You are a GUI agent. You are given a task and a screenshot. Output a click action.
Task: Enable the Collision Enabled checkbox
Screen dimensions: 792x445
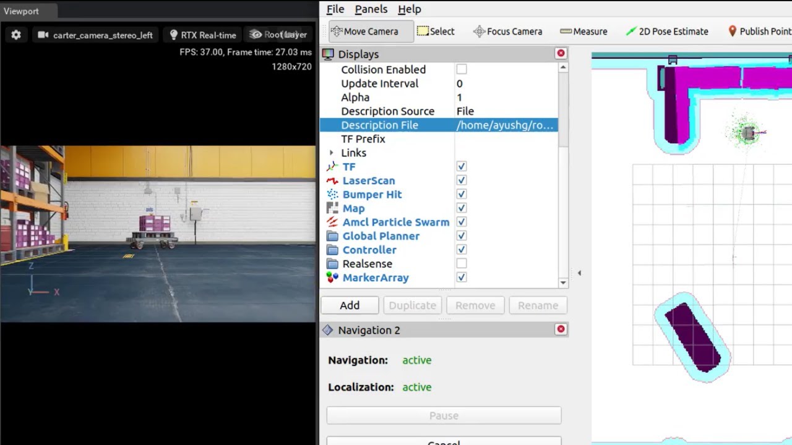pyautogui.click(x=462, y=69)
